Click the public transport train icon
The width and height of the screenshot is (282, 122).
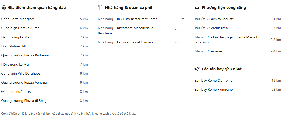(197, 8)
